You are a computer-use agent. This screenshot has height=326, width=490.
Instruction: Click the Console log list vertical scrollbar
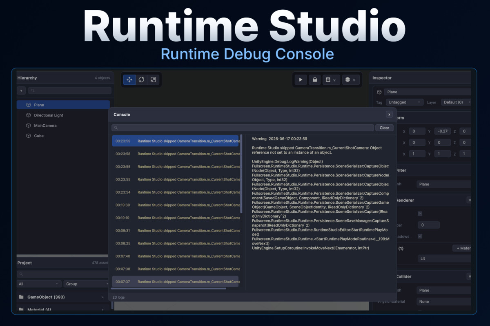[241, 174]
